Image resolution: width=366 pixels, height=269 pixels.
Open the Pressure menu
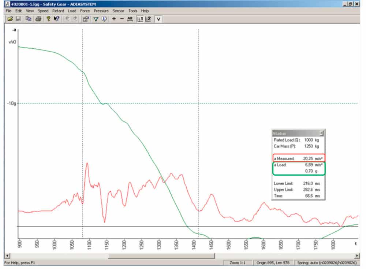(101, 11)
